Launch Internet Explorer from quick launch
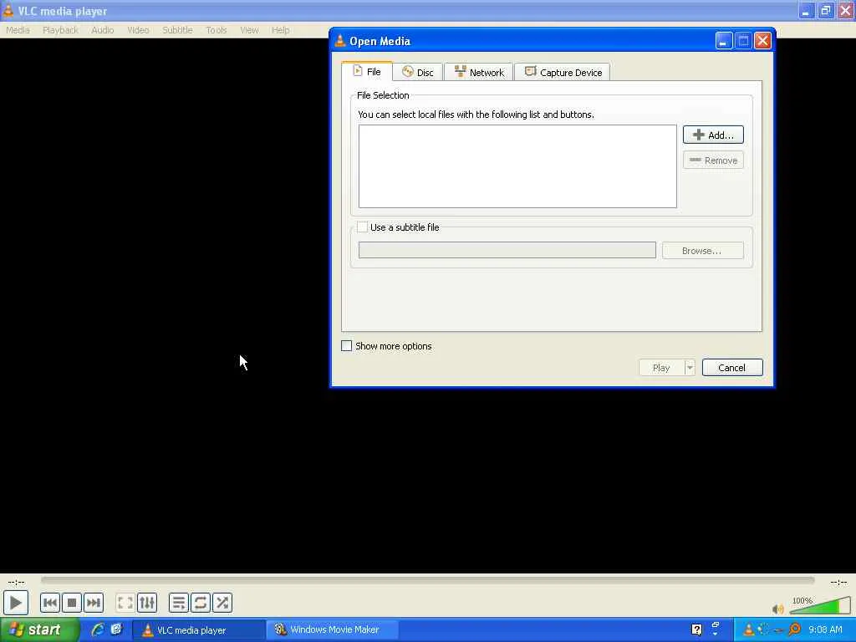This screenshot has width=856, height=642. click(x=99, y=629)
